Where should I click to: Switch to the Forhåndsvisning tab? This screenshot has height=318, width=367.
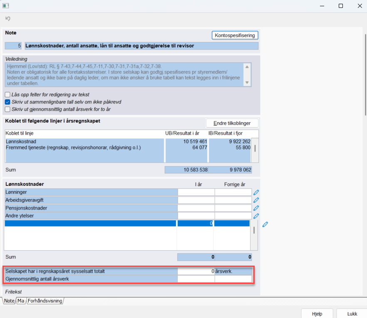(45, 301)
